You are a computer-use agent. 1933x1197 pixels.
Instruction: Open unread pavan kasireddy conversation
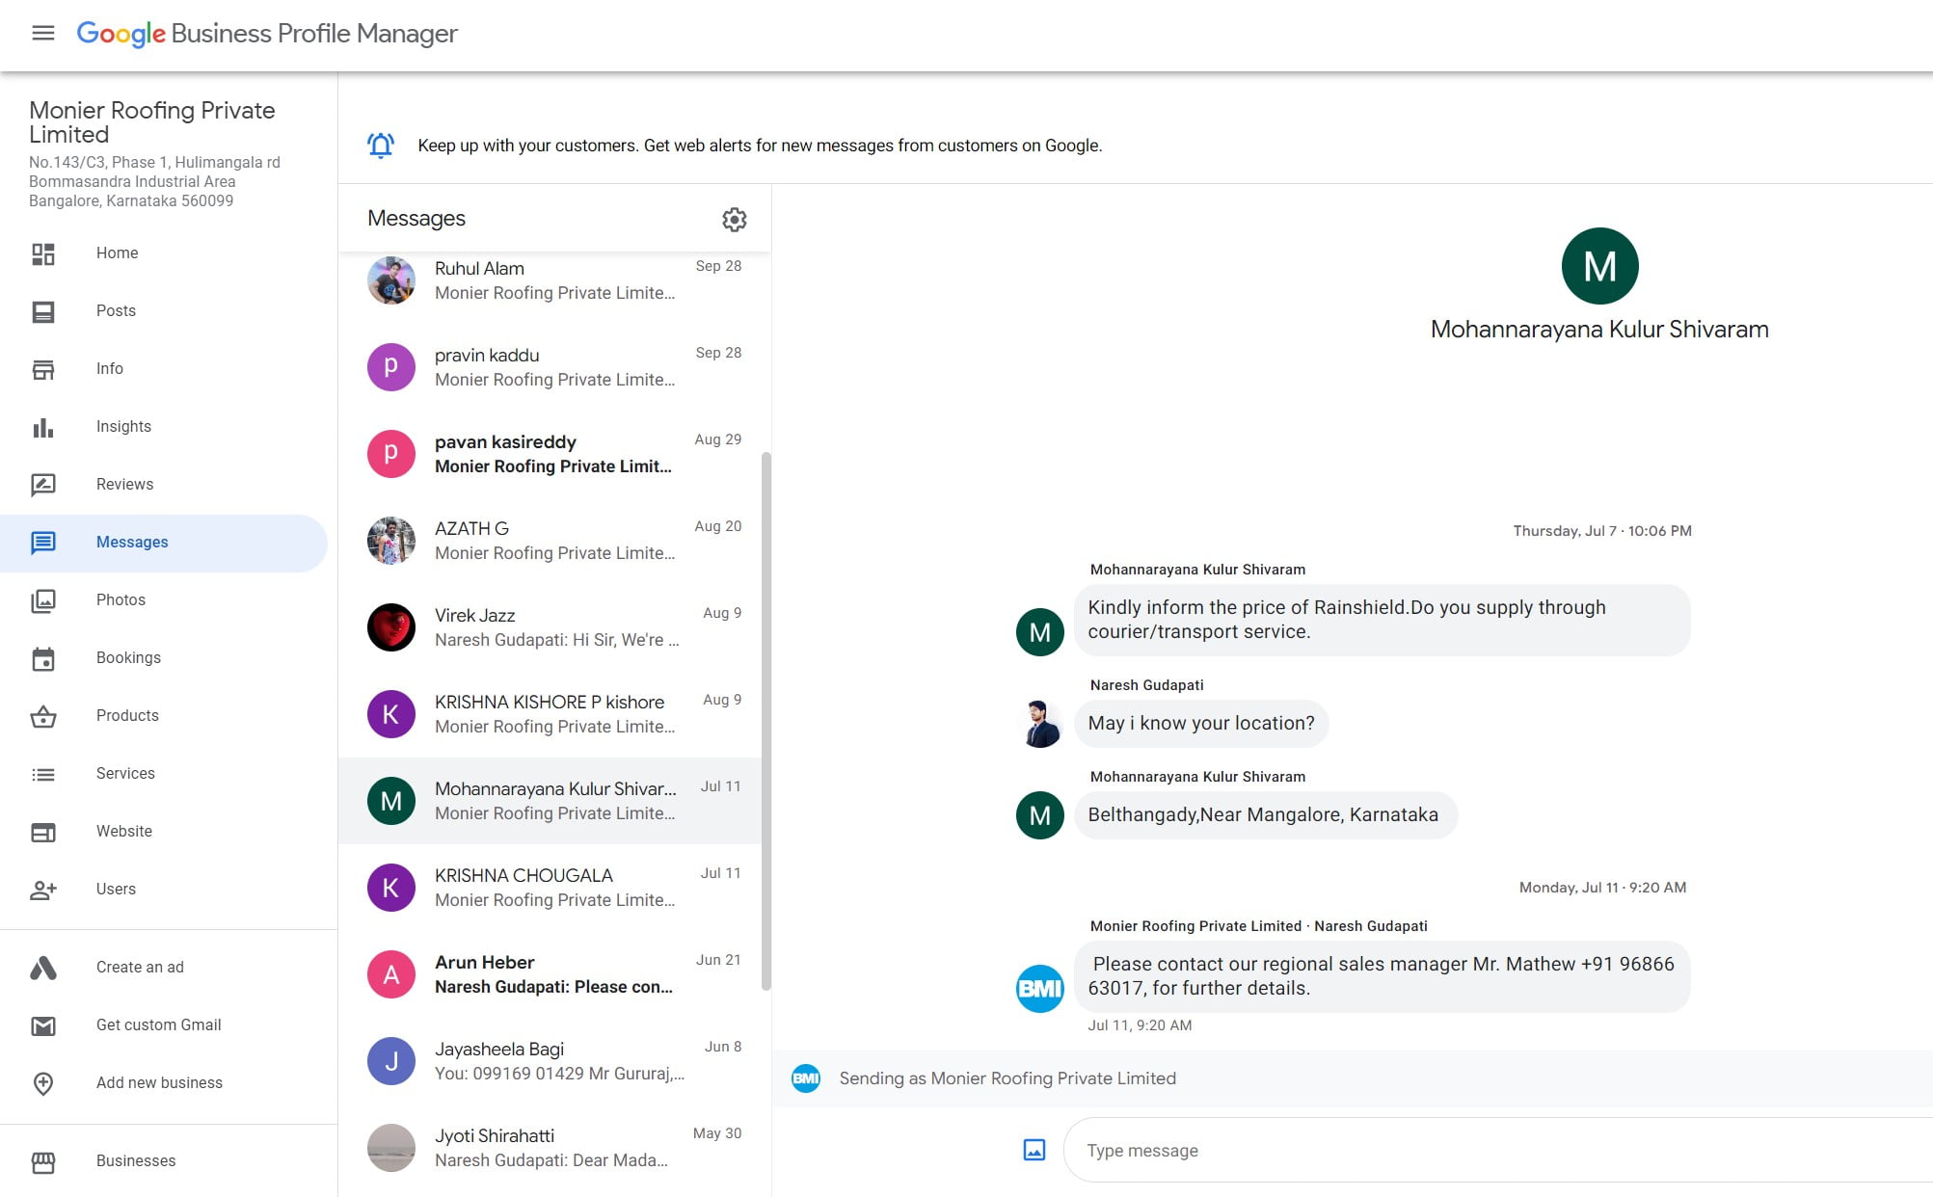point(550,454)
